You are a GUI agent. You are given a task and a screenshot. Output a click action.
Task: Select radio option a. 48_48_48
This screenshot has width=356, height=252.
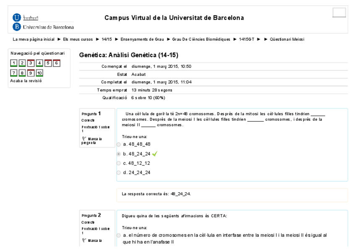click(x=119, y=144)
